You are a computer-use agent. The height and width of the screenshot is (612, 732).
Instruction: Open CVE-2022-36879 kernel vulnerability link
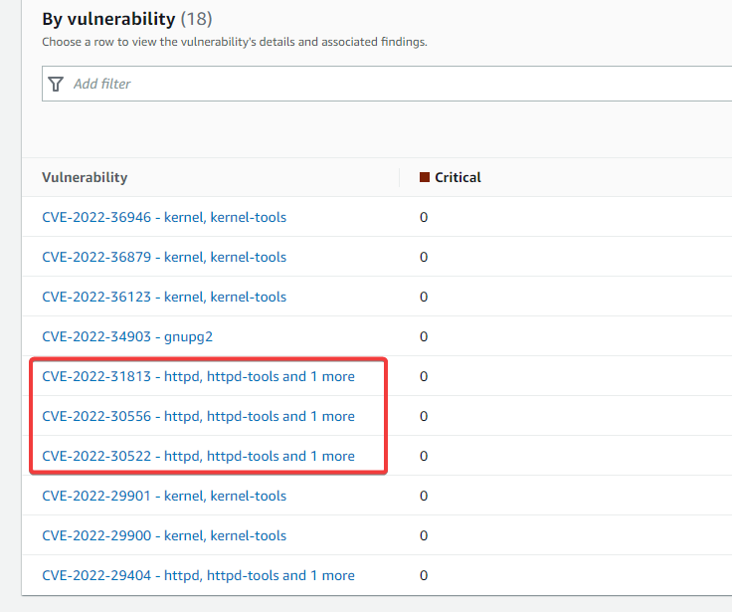[164, 257]
